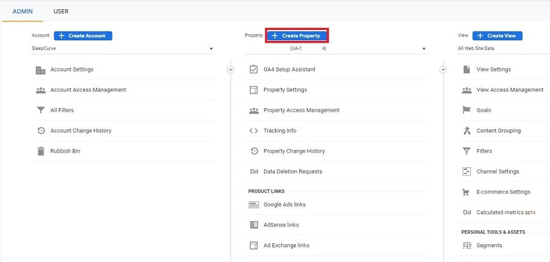
Task: Click the Segments icon
Action: pyautogui.click(x=467, y=246)
